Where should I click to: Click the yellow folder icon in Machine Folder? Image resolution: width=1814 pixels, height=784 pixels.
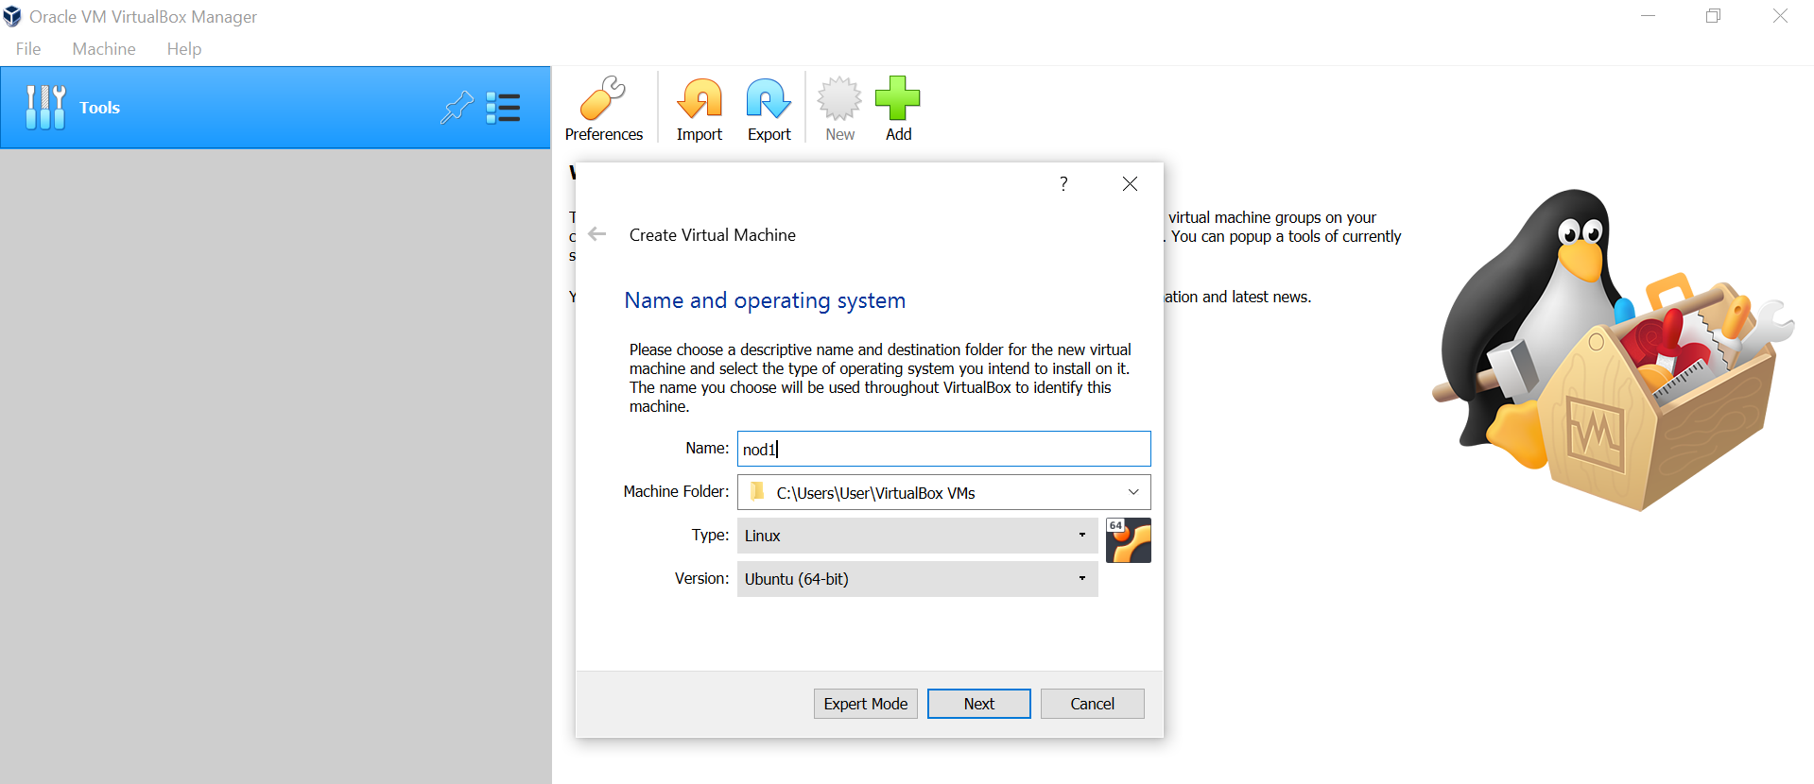click(x=756, y=491)
